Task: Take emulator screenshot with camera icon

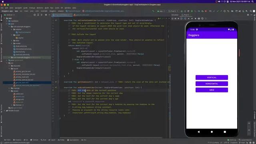Action: click(199, 19)
